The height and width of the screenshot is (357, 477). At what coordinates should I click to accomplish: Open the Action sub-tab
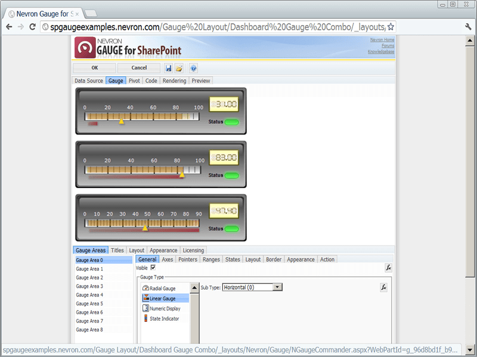coord(327,259)
